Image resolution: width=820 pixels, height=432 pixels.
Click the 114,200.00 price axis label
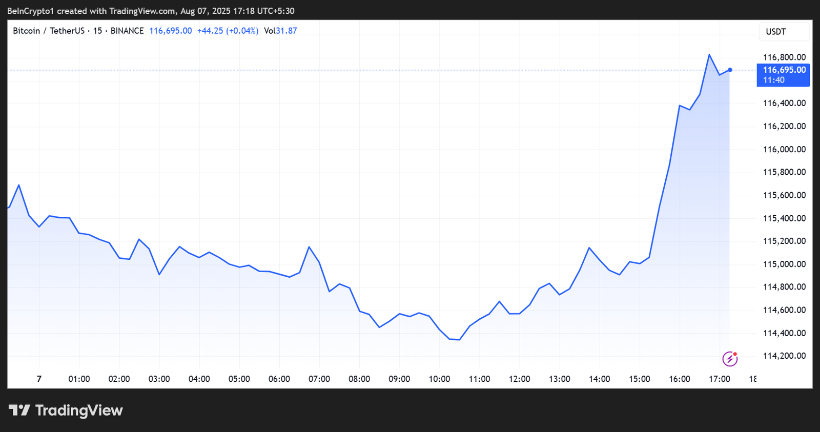click(x=784, y=356)
